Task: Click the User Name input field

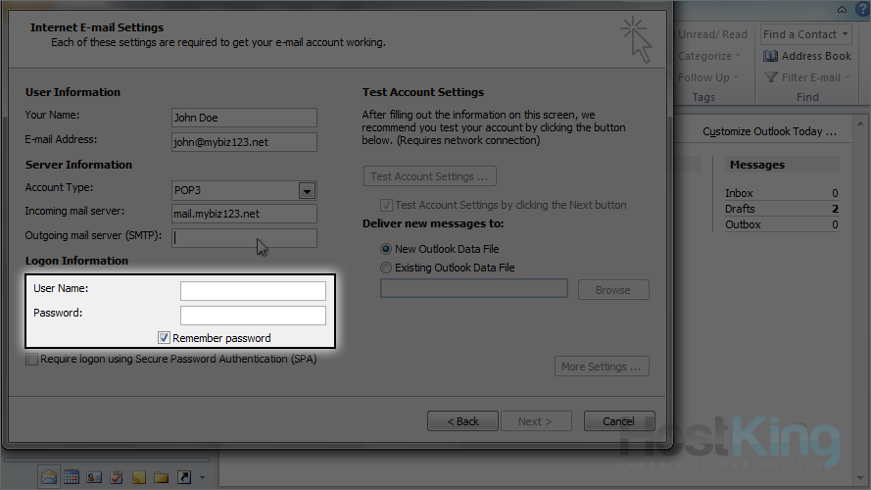Action: click(253, 290)
